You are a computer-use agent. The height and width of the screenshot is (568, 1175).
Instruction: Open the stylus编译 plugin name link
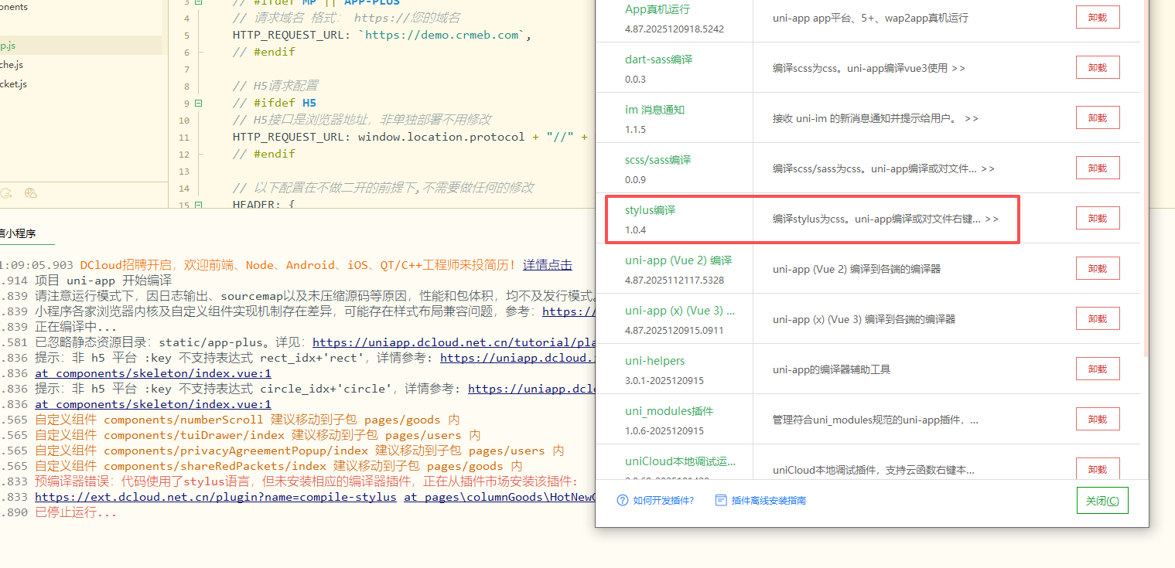(651, 210)
